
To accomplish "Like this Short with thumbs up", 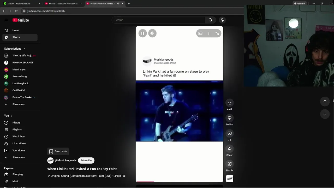I will 230,103.
